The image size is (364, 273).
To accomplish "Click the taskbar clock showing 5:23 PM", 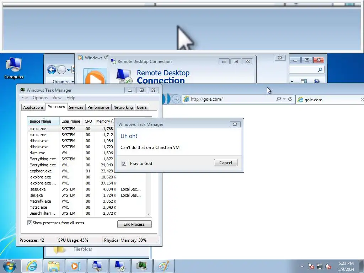I will [346, 266].
